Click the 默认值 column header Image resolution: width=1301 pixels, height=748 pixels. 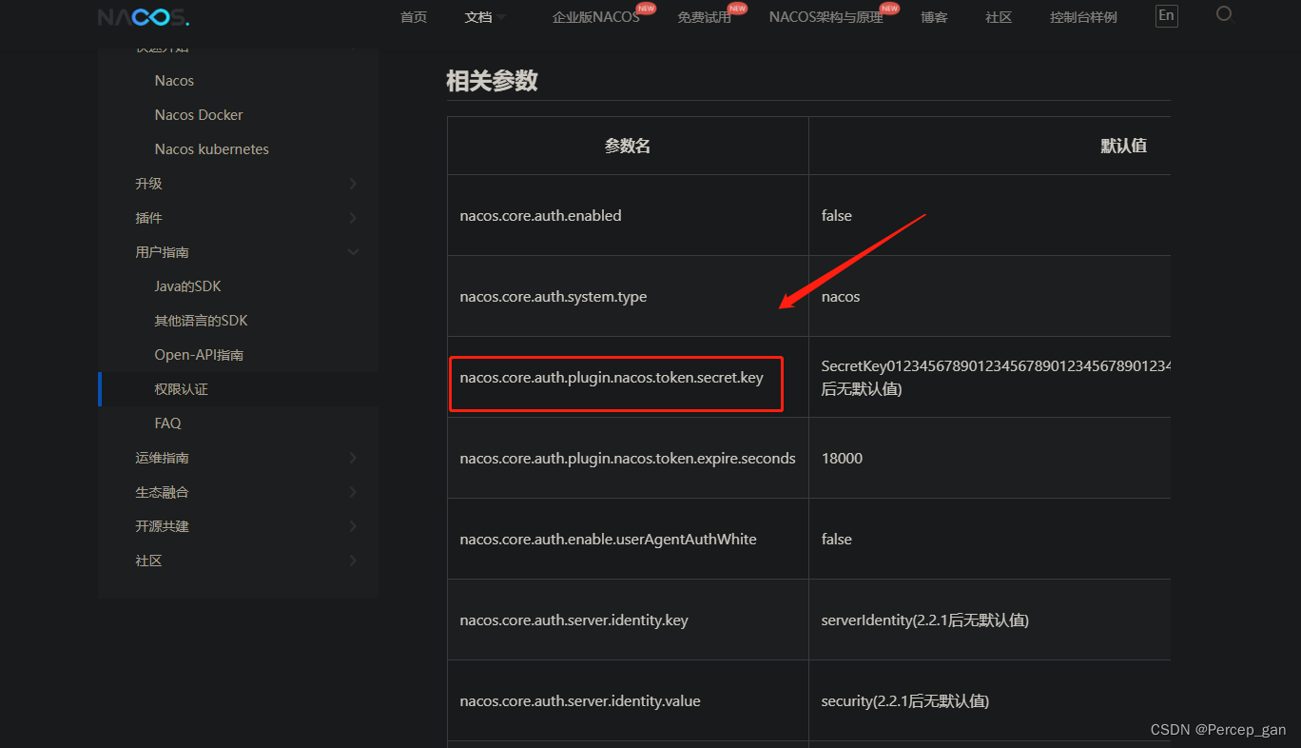tap(1123, 146)
